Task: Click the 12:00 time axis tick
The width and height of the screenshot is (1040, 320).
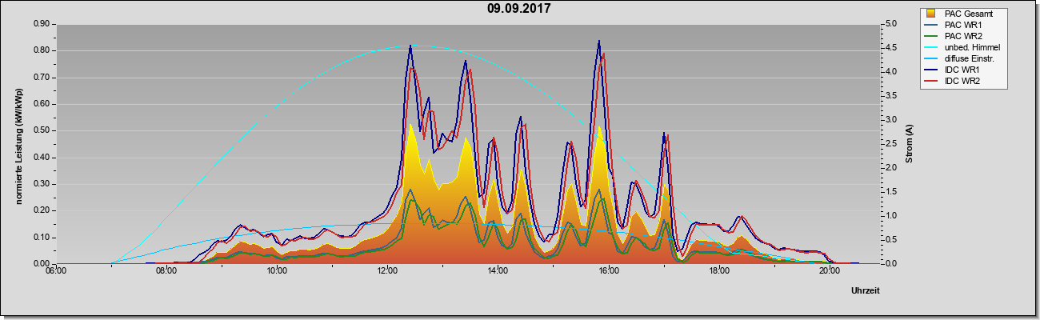Action: click(x=387, y=271)
